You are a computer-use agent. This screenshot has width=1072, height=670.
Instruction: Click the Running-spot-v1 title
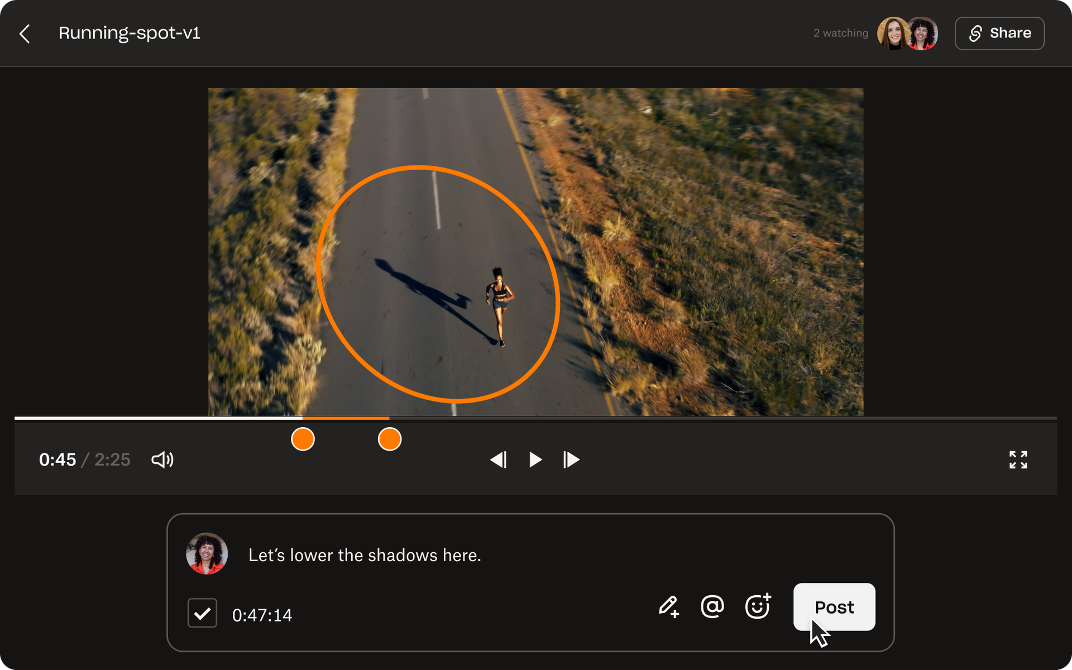pyautogui.click(x=130, y=33)
